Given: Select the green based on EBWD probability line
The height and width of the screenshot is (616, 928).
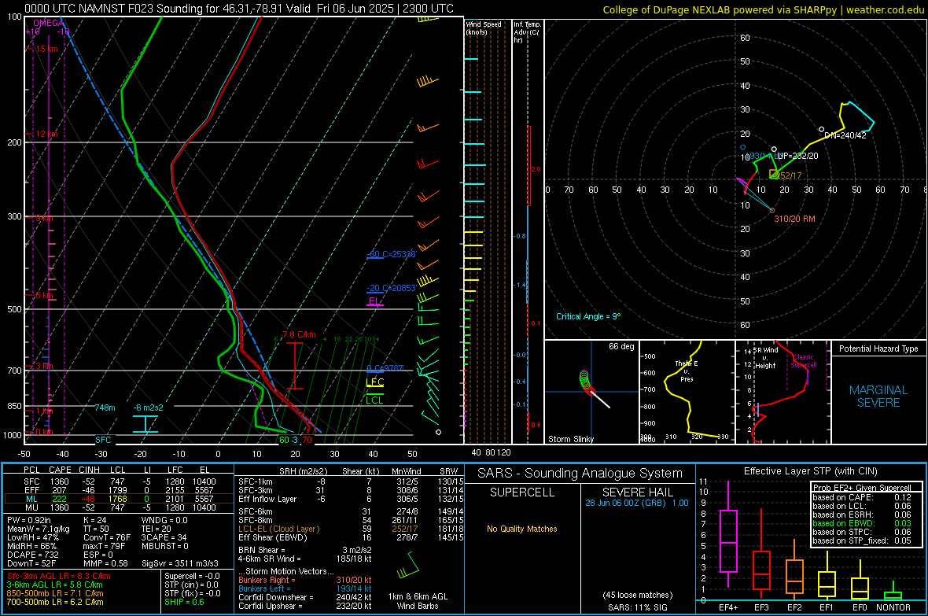Looking at the screenshot, I should (862, 523).
